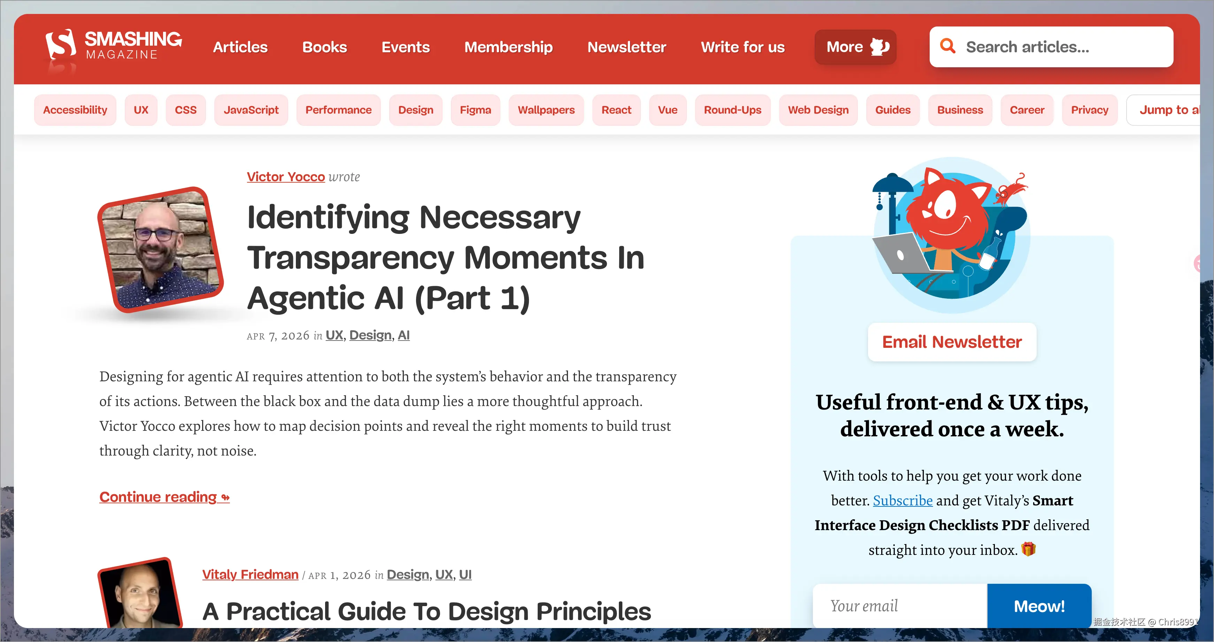1214x642 pixels.
Task: Choose the Wallpapers category tag
Action: (x=546, y=110)
